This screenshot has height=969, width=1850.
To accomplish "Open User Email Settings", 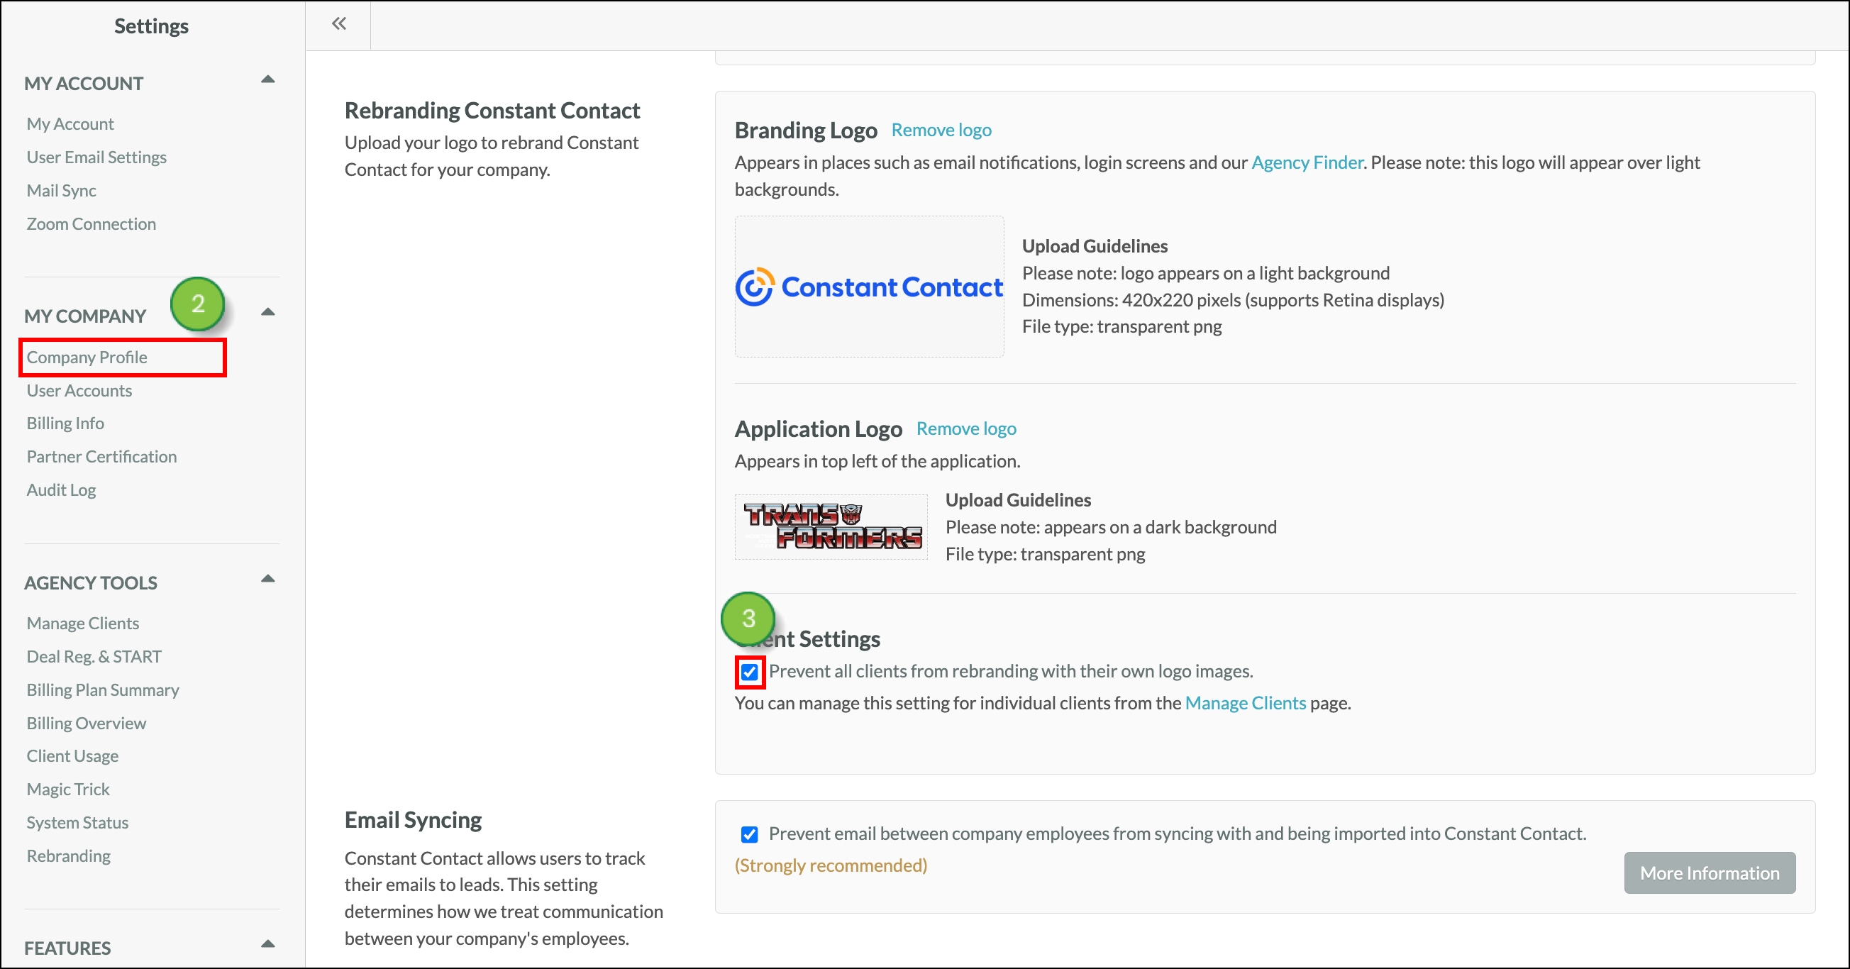I will 96,157.
